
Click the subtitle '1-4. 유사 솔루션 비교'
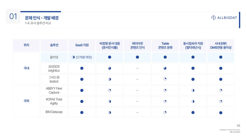(38, 23)
